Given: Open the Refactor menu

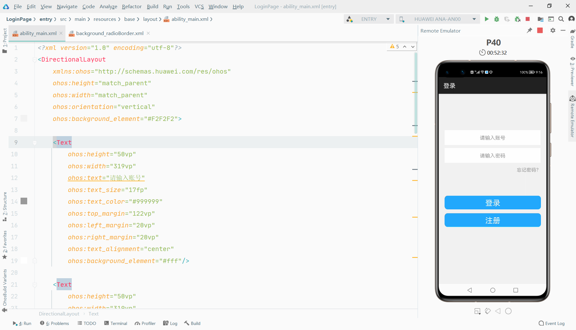Looking at the screenshot, I should point(132,6).
